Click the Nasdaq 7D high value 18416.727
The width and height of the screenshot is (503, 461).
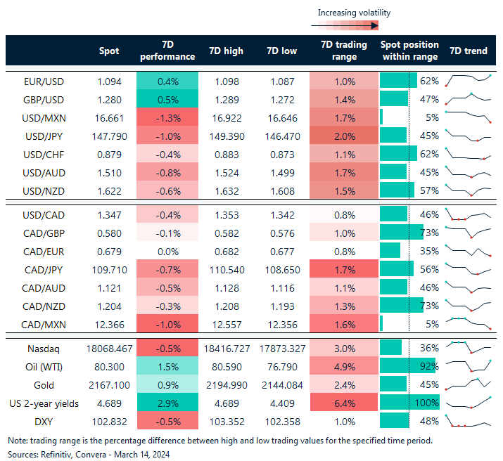[x=227, y=347]
